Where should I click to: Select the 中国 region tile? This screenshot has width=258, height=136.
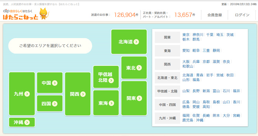50,83
